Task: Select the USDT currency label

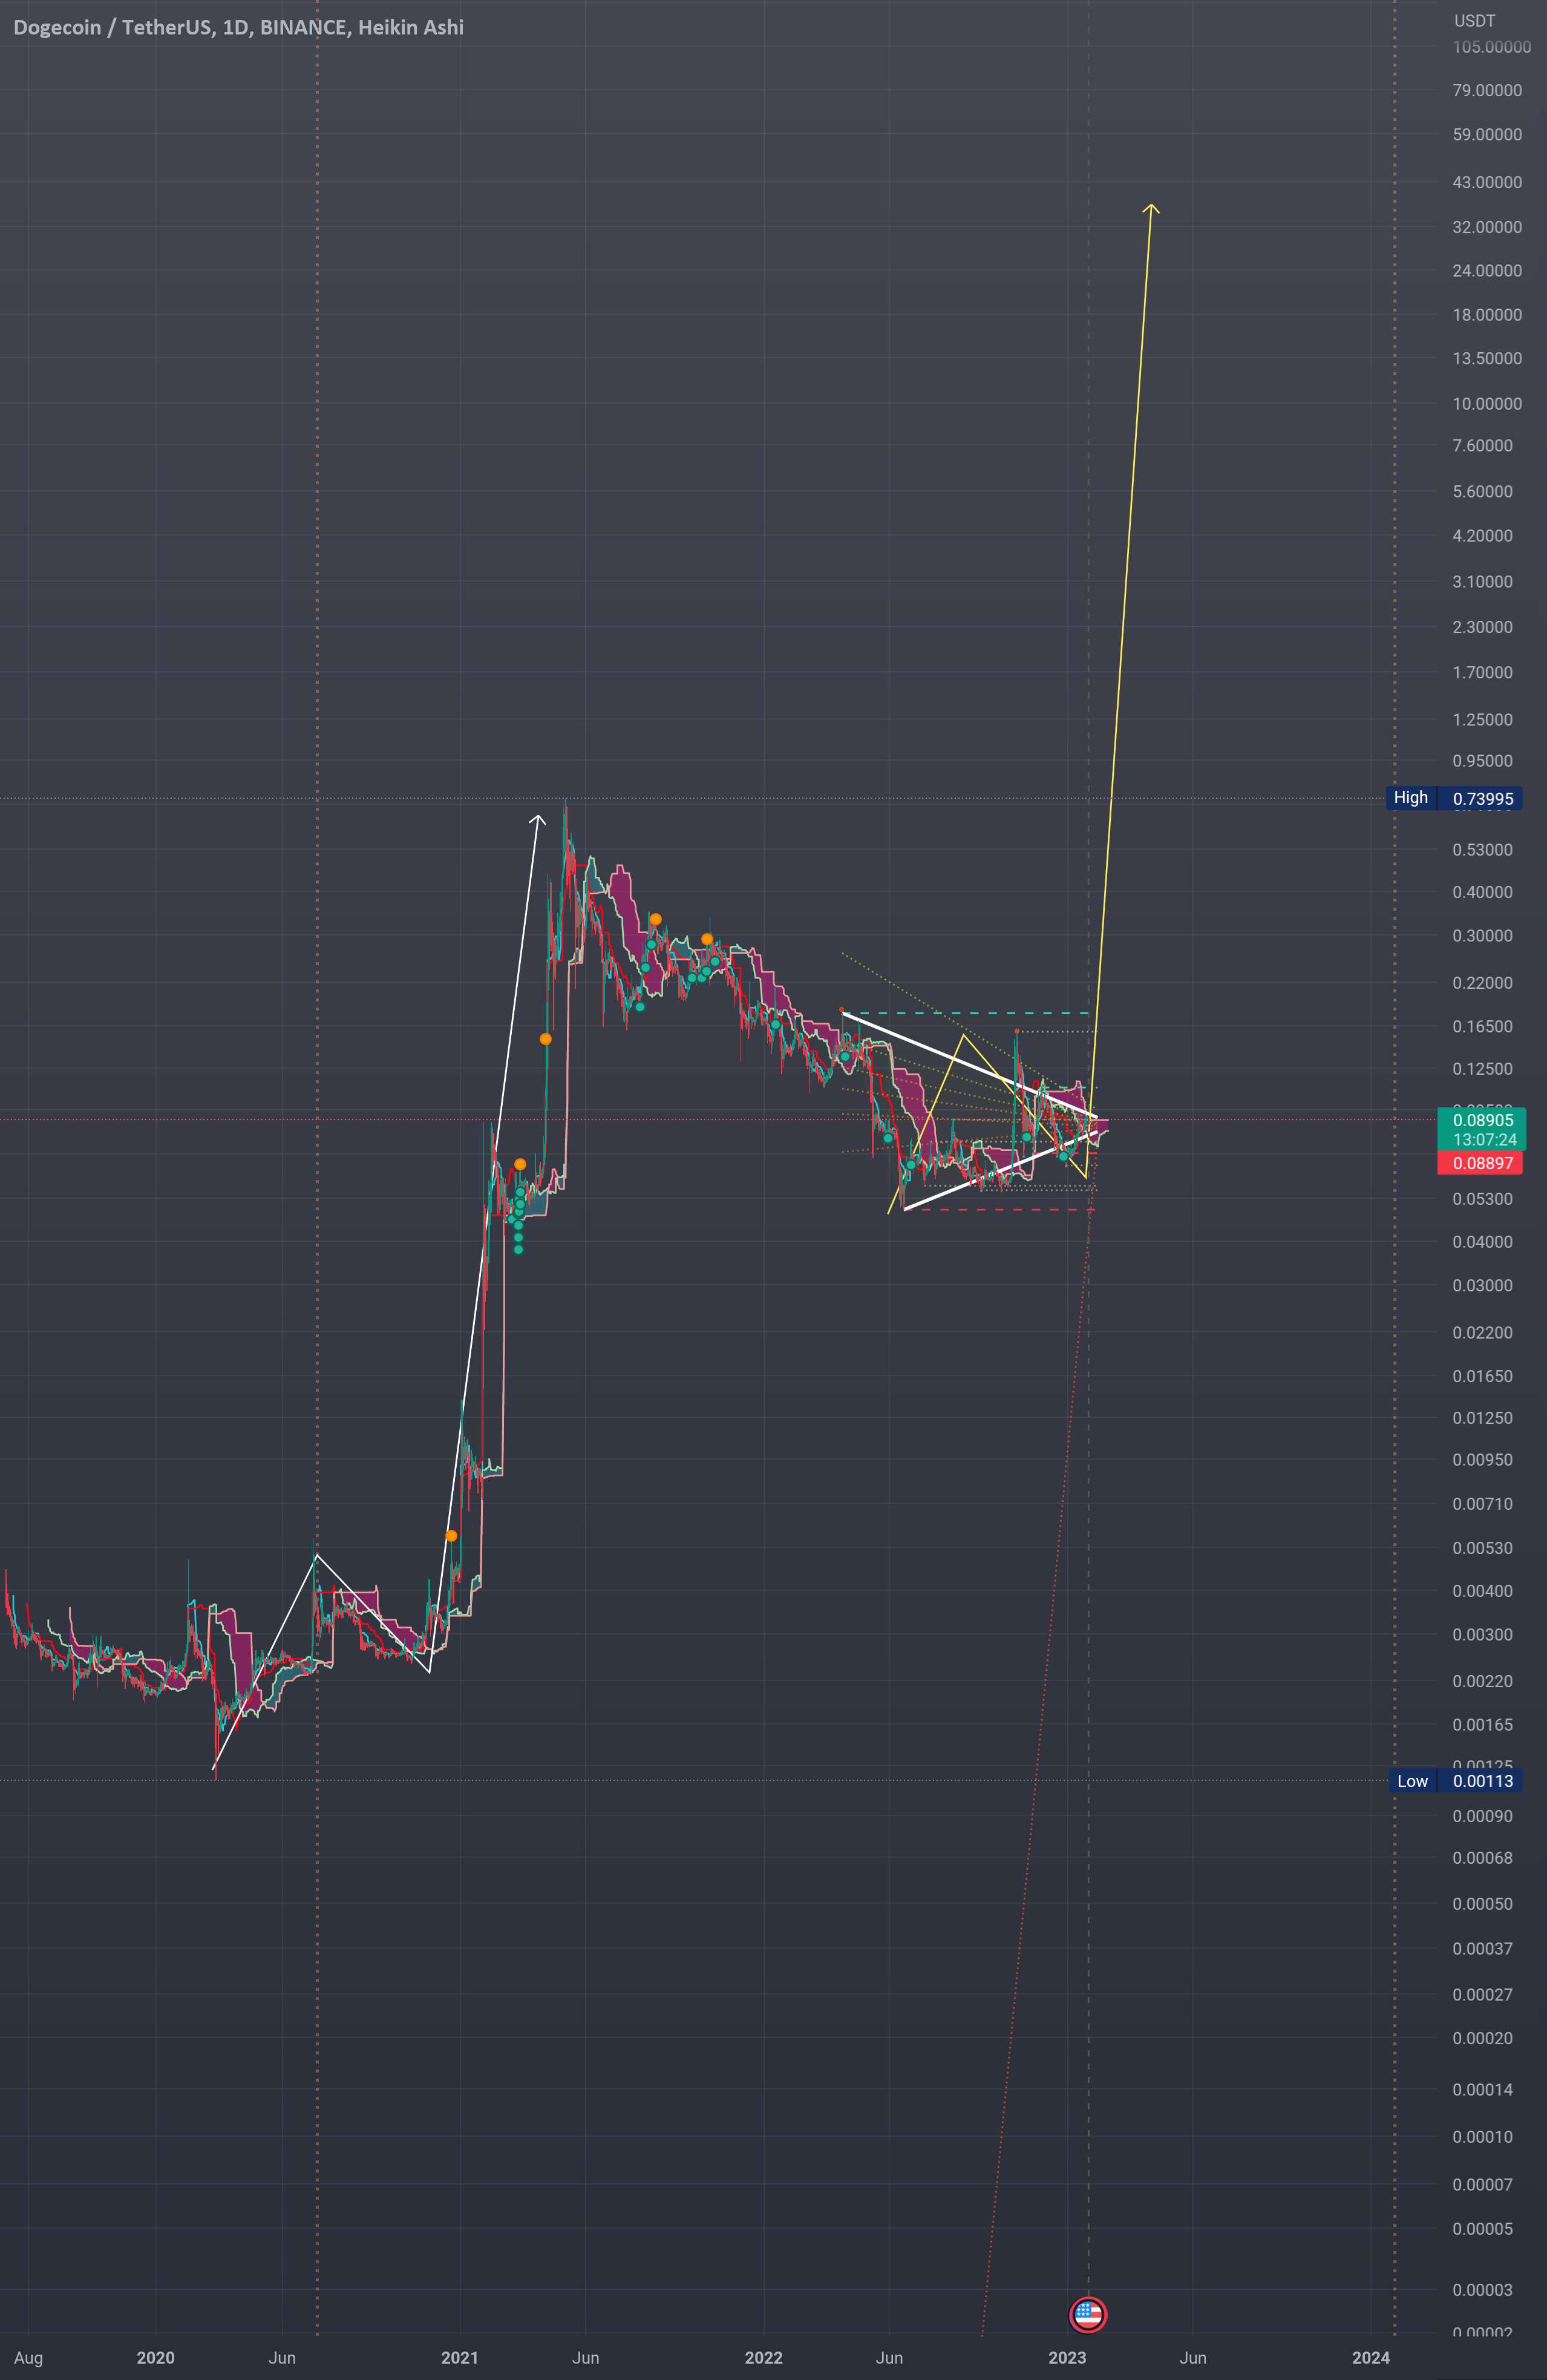Action: point(1474,20)
